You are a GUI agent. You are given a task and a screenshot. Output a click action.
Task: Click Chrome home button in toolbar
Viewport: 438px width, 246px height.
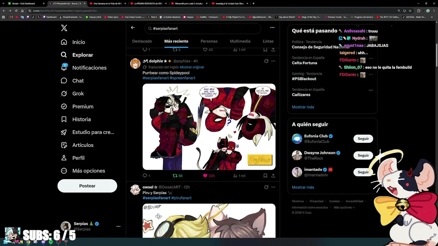(22, 11)
